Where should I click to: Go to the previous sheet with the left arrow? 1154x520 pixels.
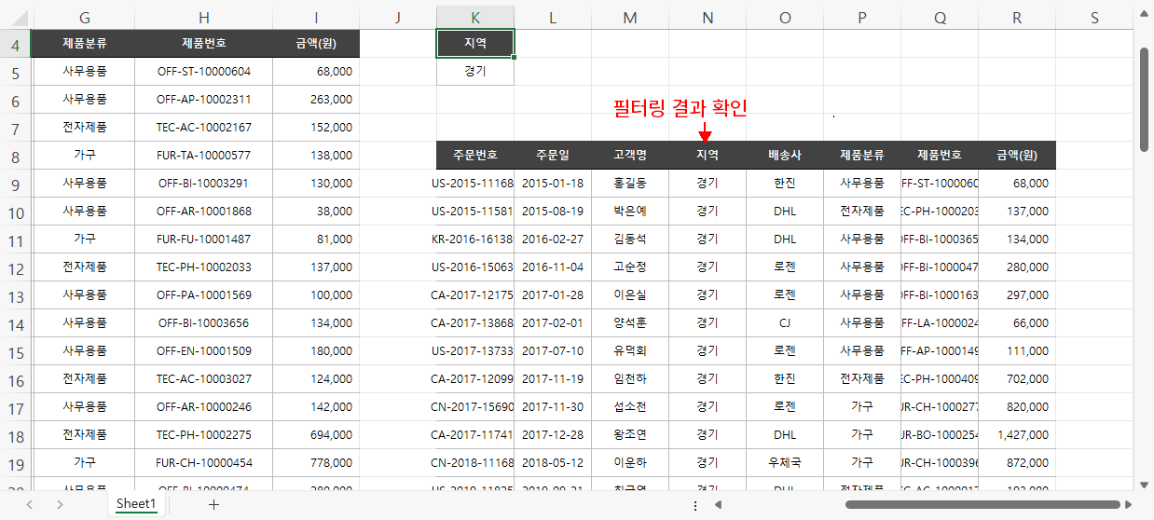29,504
